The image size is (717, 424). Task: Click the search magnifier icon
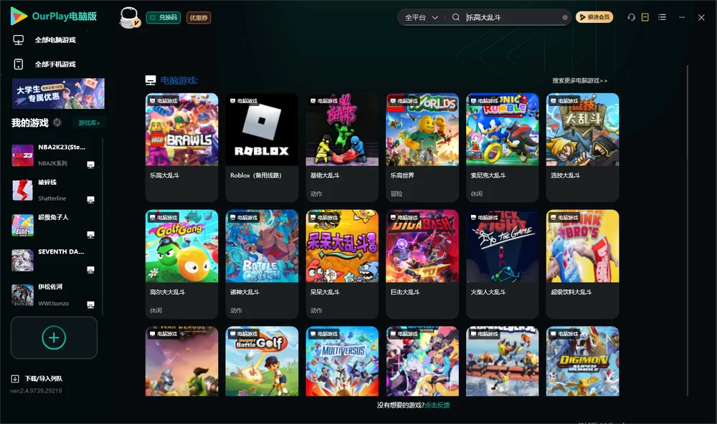(456, 17)
